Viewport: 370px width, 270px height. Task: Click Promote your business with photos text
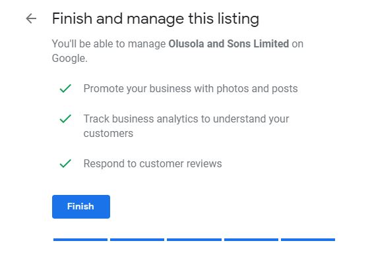(x=191, y=89)
